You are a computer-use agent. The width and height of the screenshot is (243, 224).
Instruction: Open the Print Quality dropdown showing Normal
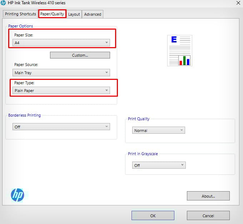(x=159, y=130)
